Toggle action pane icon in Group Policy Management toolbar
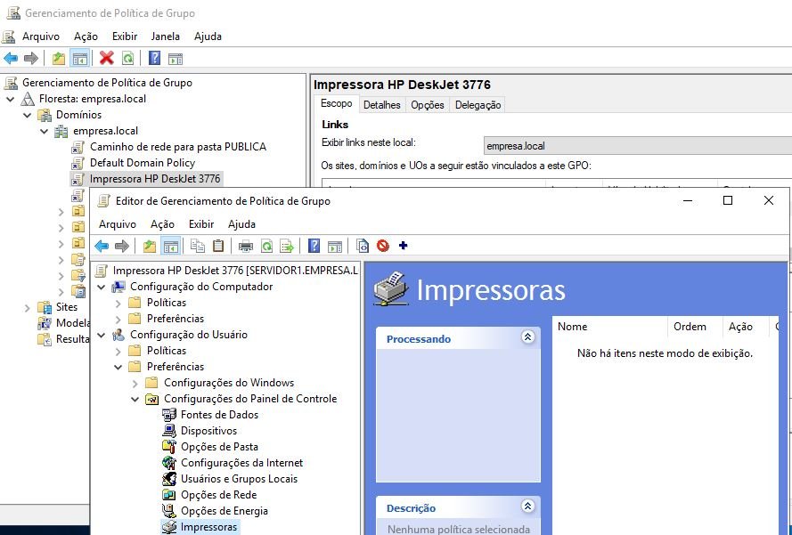 pyautogui.click(x=176, y=59)
